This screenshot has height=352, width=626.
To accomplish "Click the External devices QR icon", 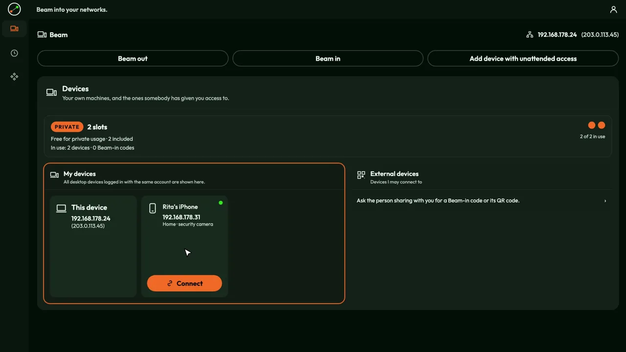I will pos(361,175).
